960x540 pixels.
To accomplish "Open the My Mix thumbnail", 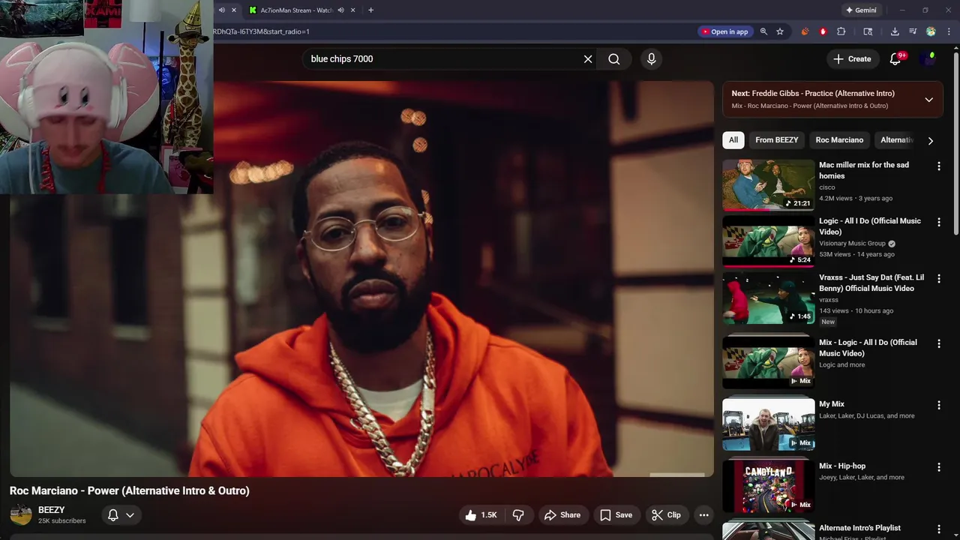I will click(768, 424).
